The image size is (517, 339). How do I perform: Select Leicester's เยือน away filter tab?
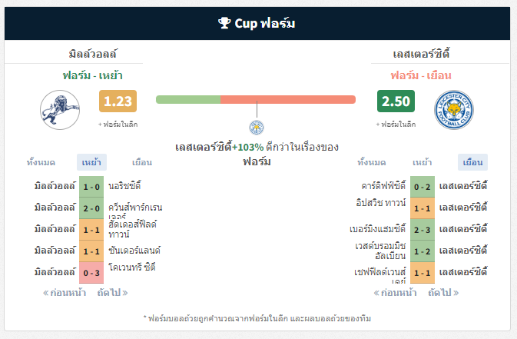point(472,162)
